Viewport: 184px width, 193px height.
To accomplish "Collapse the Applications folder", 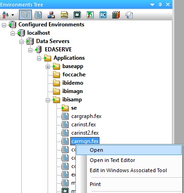I will (39, 58).
